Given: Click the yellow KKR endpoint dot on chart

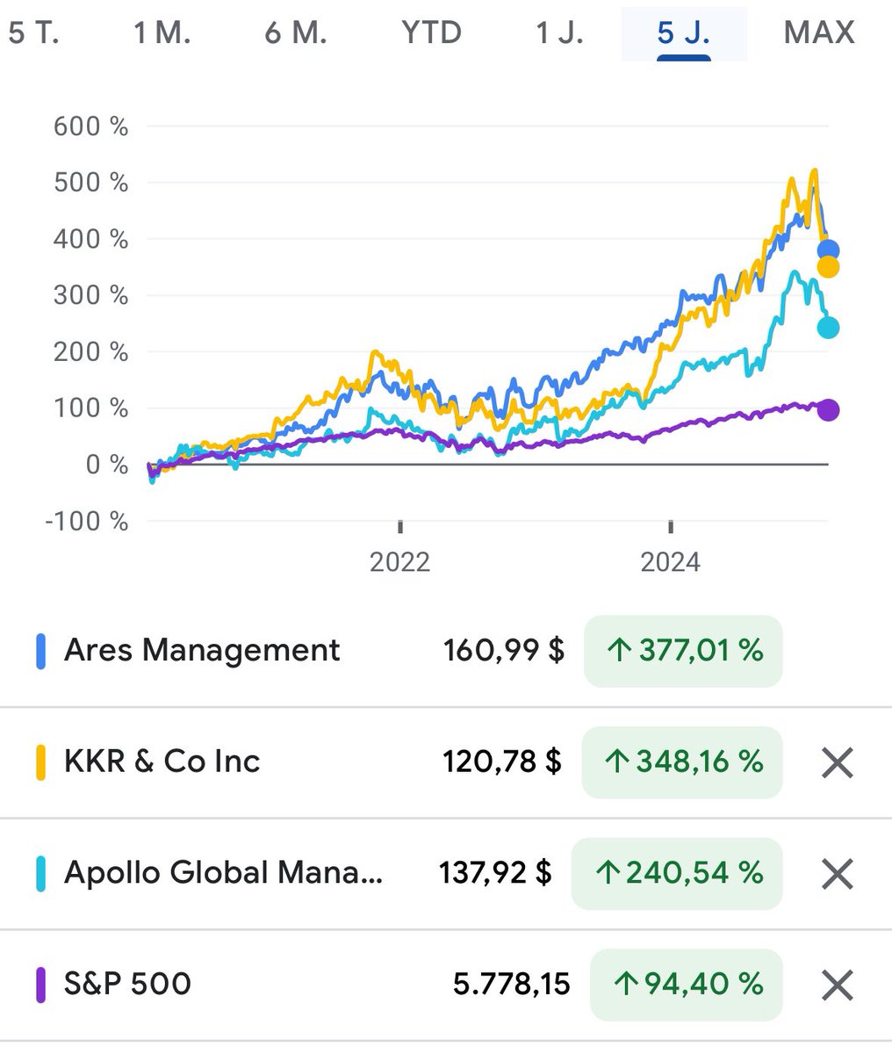Looking at the screenshot, I should (828, 267).
